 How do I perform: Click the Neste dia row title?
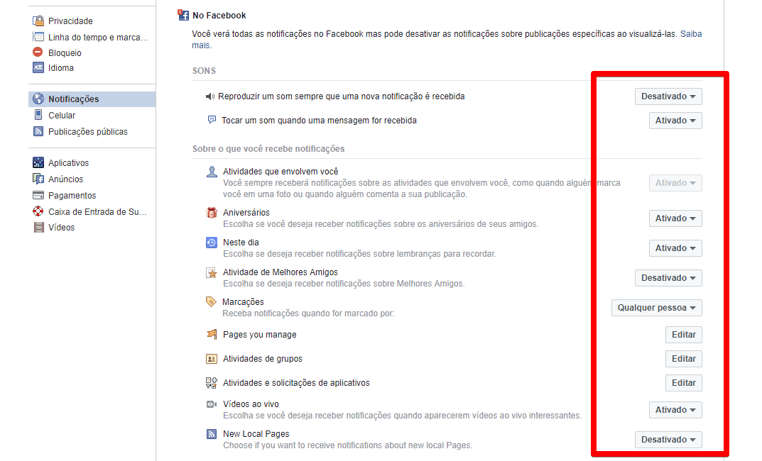coord(241,242)
